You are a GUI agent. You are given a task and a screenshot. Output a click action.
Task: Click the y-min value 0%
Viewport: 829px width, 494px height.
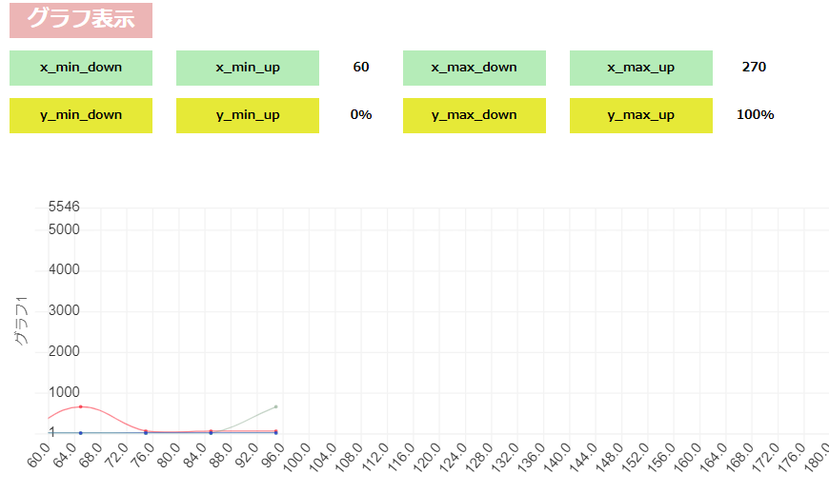(361, 115)
